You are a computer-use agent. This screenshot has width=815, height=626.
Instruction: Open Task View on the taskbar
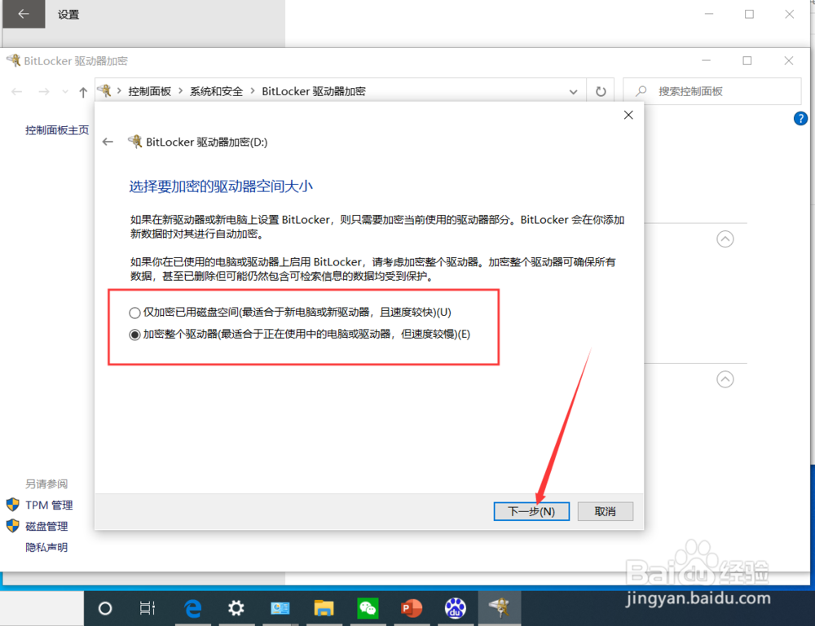click(147, 608)
